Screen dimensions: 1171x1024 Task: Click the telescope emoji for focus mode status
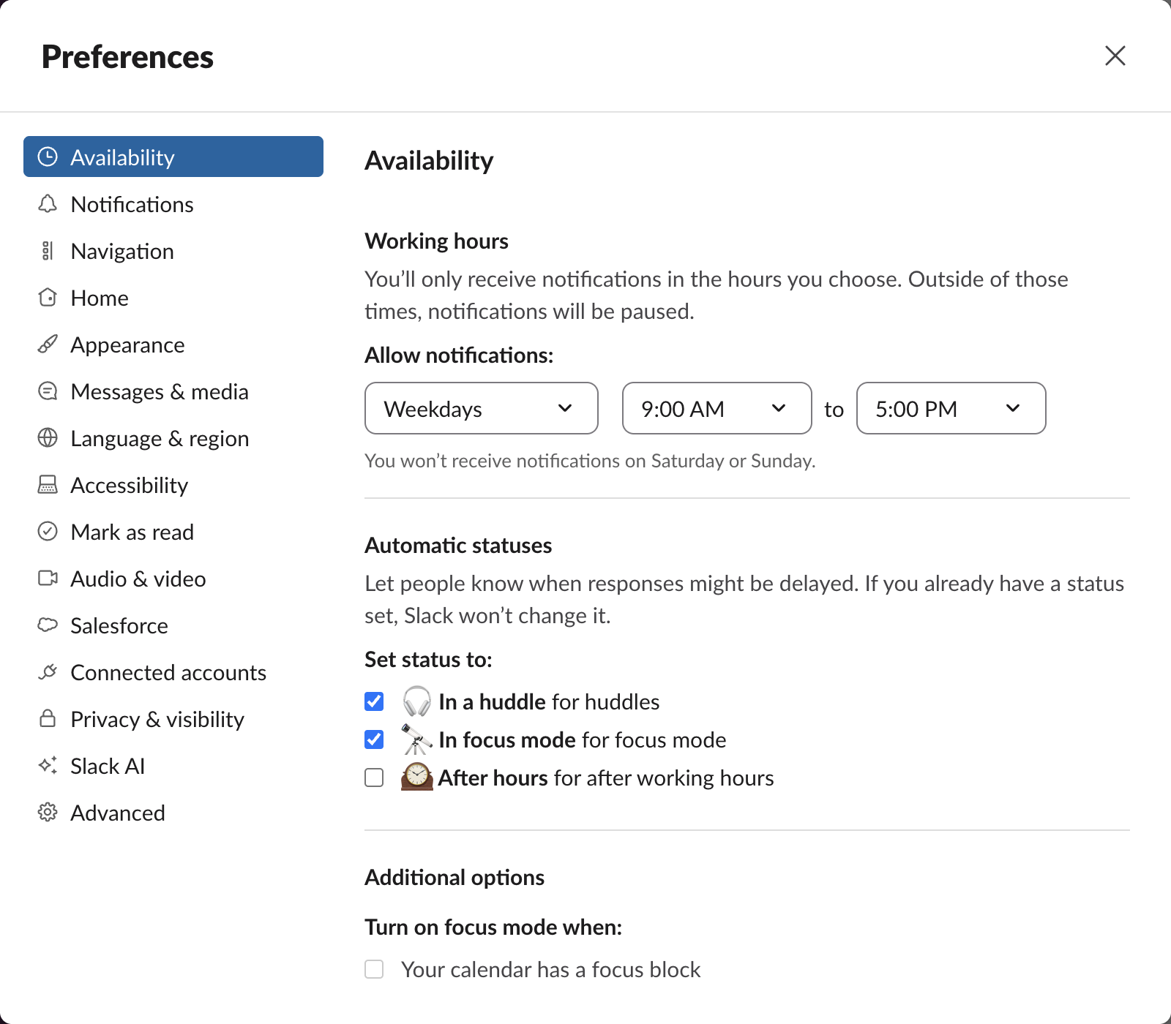click(x=417, y=739)
